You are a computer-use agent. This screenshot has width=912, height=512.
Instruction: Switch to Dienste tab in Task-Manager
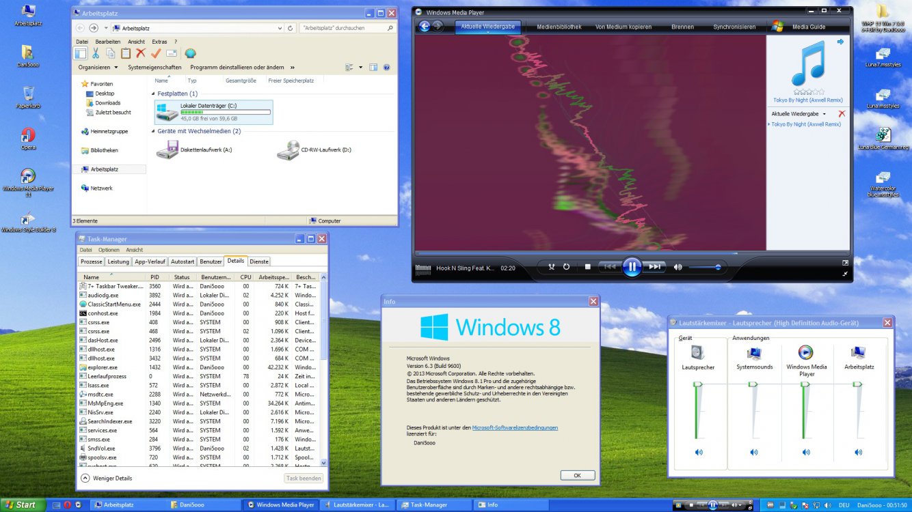click(x=259, y=261)
